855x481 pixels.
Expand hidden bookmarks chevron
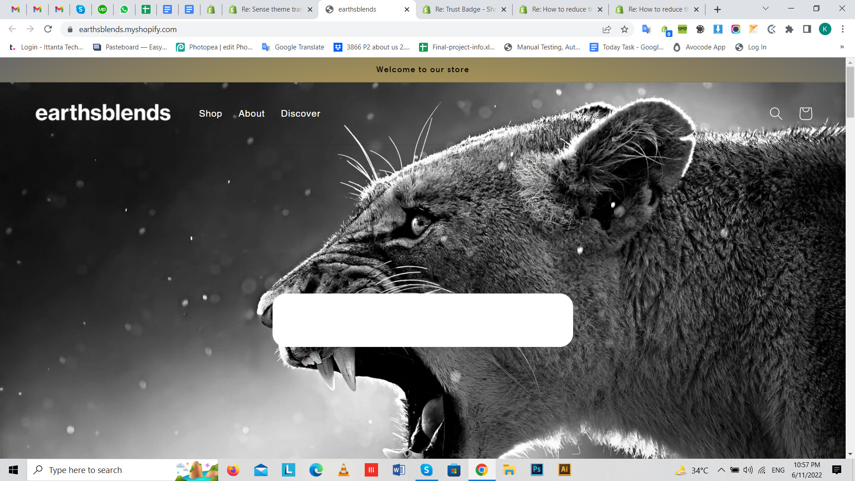point(842,47)
